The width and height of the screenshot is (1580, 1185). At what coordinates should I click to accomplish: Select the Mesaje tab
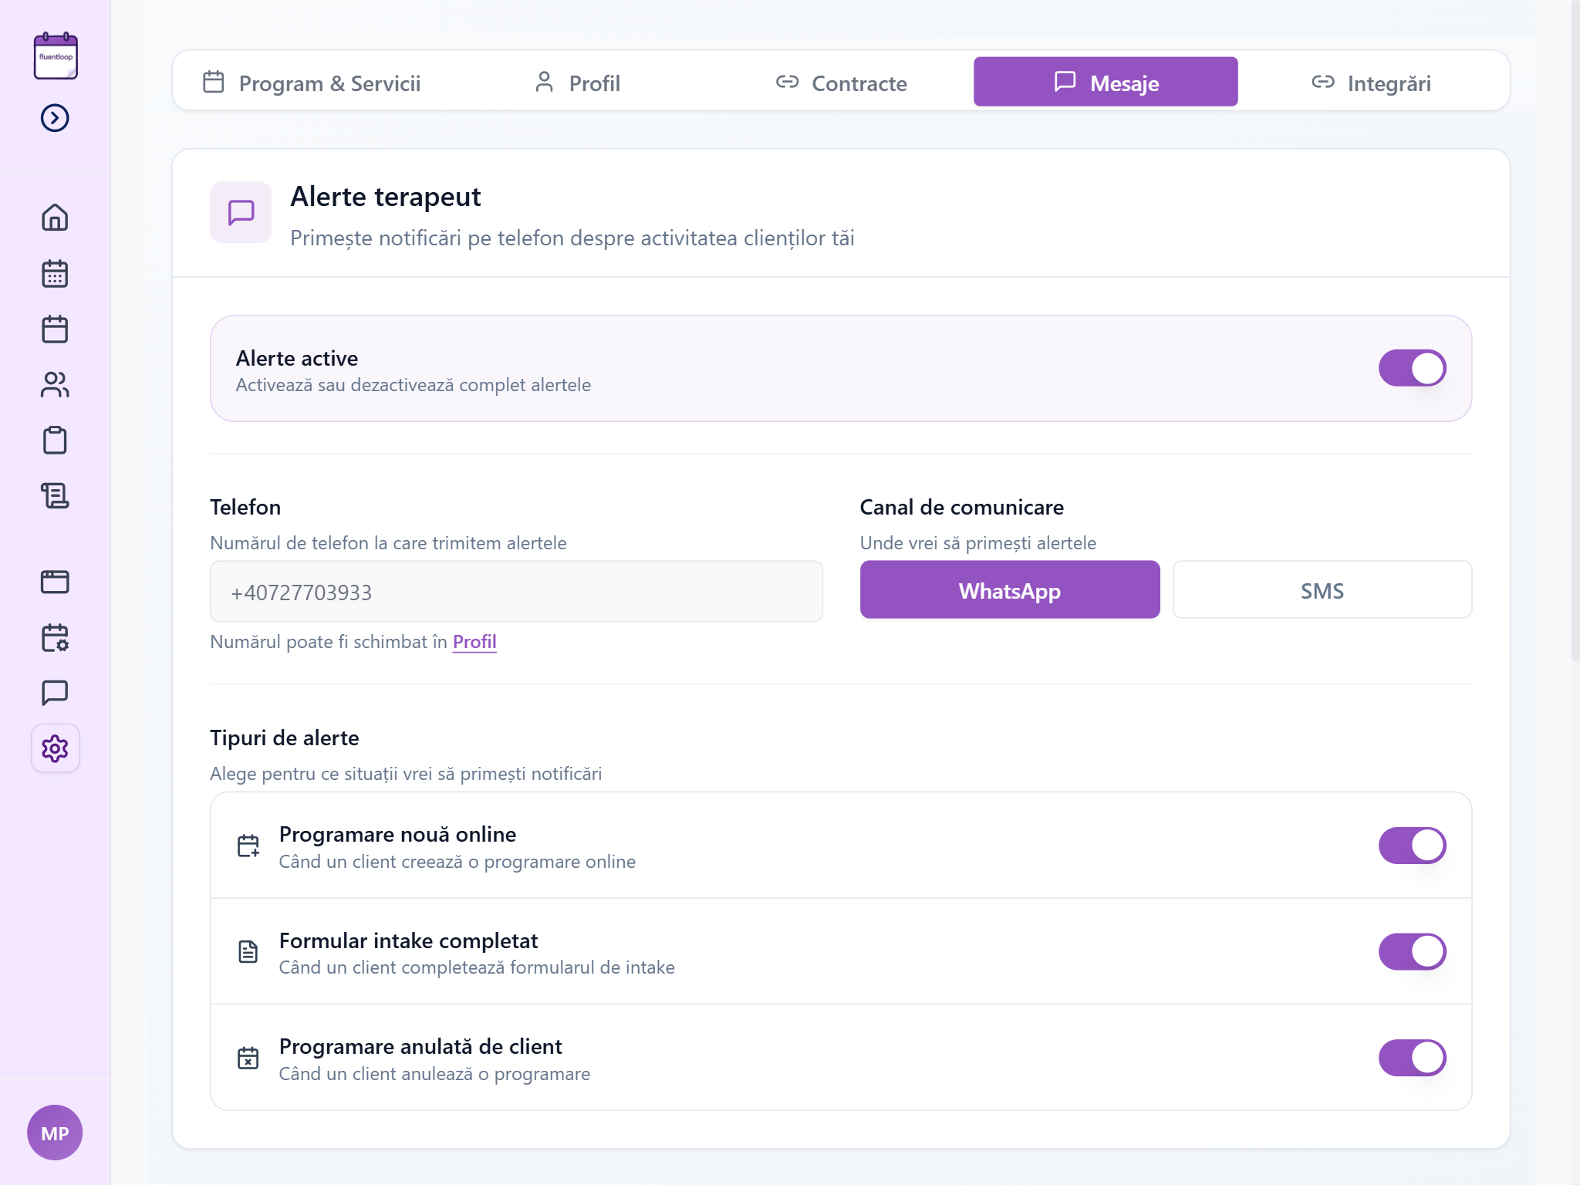[x=1106, y=82]
